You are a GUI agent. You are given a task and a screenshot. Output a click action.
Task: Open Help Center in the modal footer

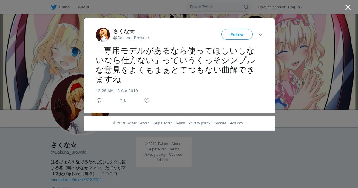tap(162, 123)
